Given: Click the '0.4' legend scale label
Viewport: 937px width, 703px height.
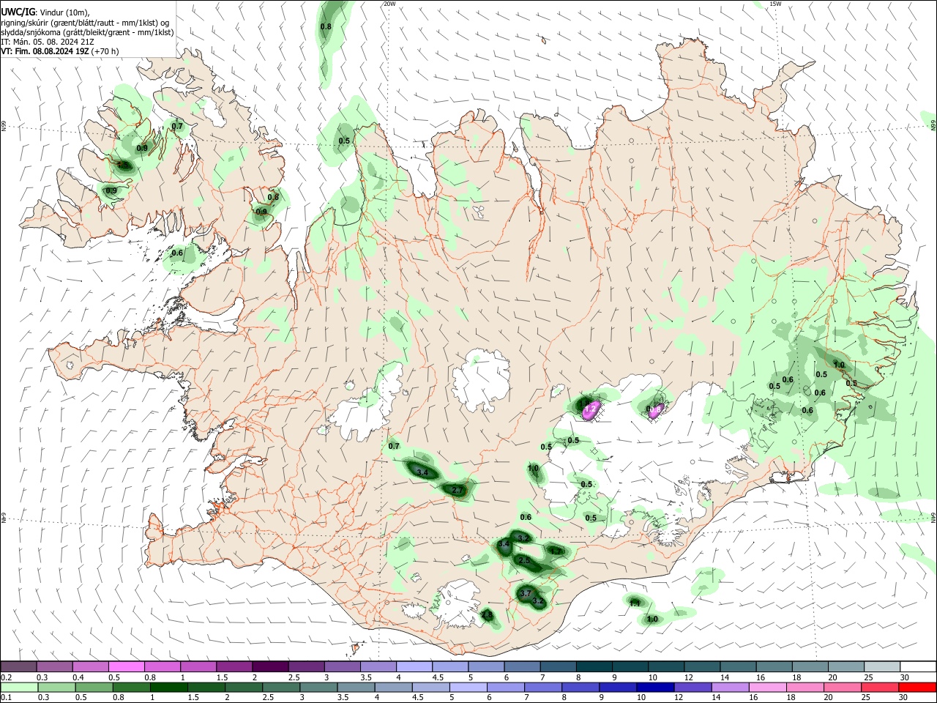Looking at the screenshot, I should pyautogui.click(x=78, y=677).
